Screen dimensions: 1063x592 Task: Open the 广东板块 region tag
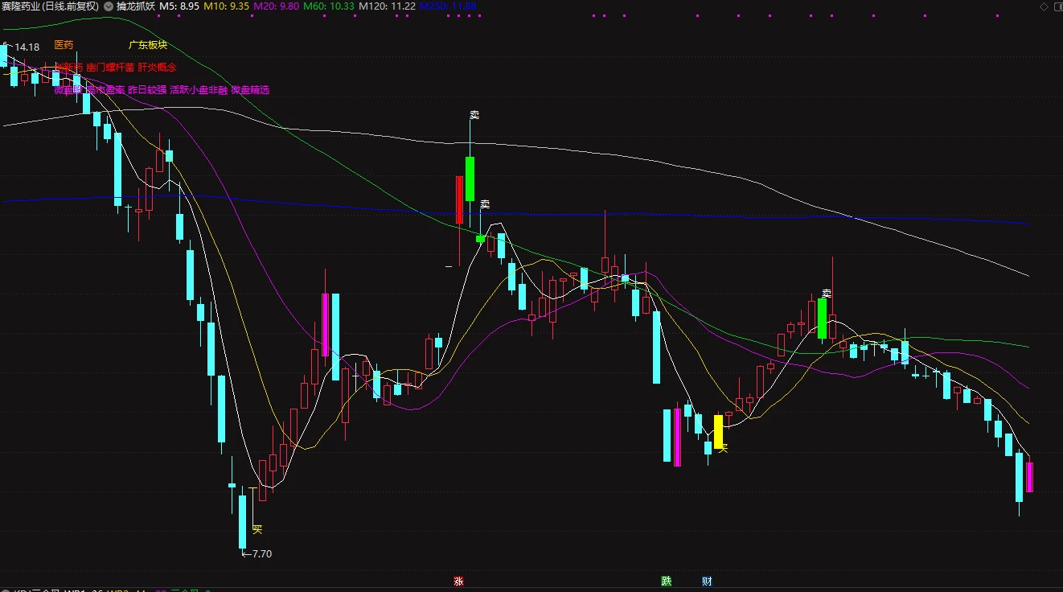tap(148, 45)
